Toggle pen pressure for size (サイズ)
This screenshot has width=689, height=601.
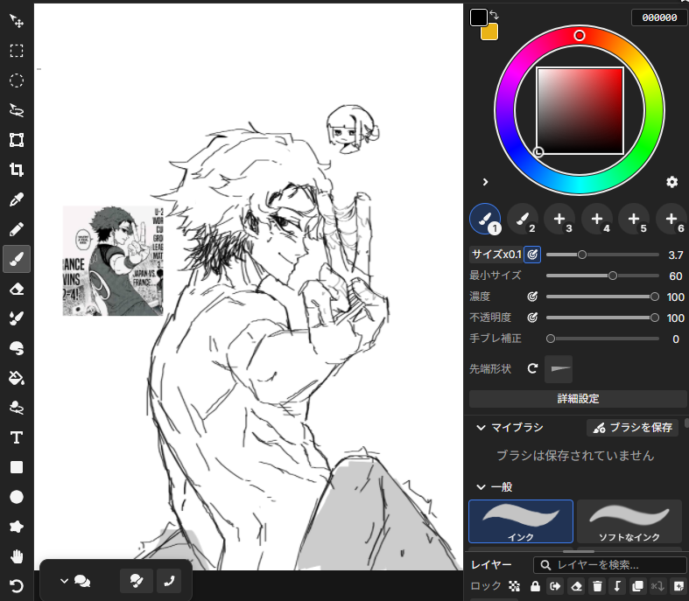click(x=532, y=255)
